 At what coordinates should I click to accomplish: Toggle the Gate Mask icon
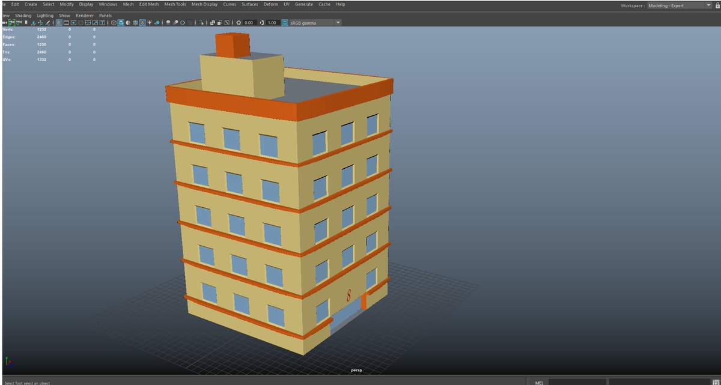pos(81,23)
